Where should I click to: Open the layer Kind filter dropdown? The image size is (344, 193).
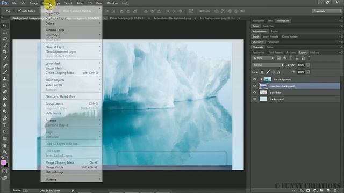[x=263, y=58]
